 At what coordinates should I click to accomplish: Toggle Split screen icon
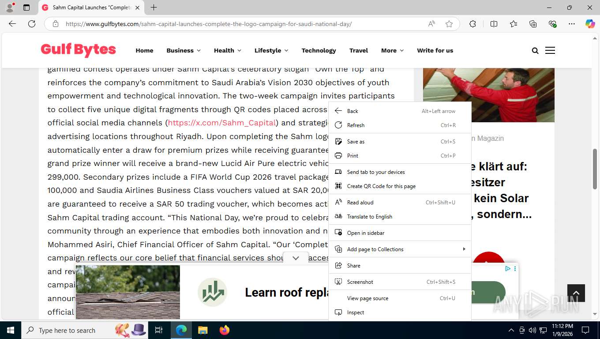[x=494, y=24]
